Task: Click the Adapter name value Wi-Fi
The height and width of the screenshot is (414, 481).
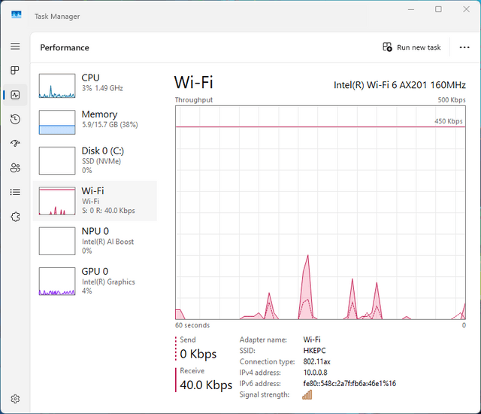Action: pyautogui.click(x=312, y=339)
